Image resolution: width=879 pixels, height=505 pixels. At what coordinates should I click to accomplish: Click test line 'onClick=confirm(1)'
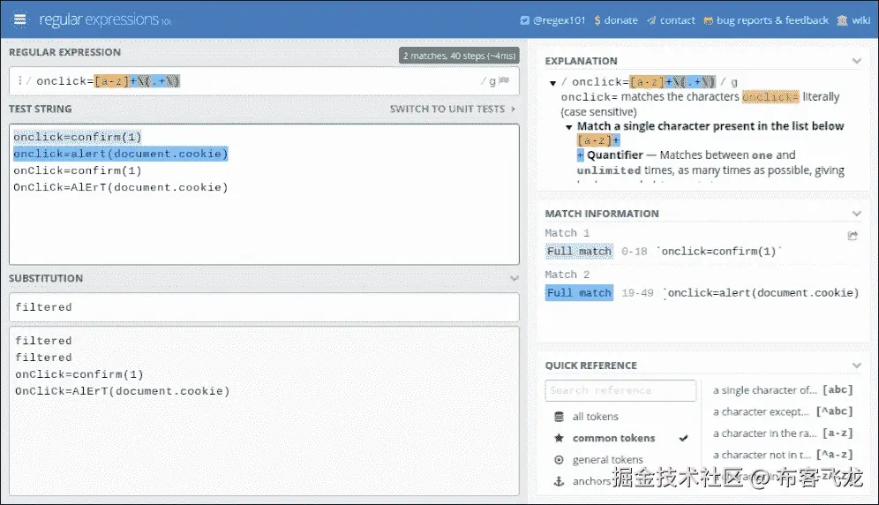click(78, 170)
